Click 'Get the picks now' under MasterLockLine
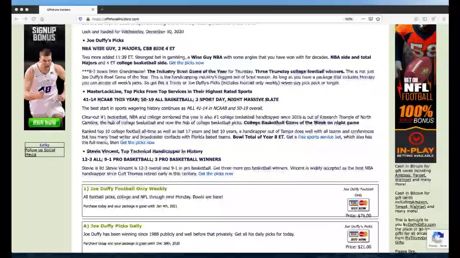 point(137,143)
